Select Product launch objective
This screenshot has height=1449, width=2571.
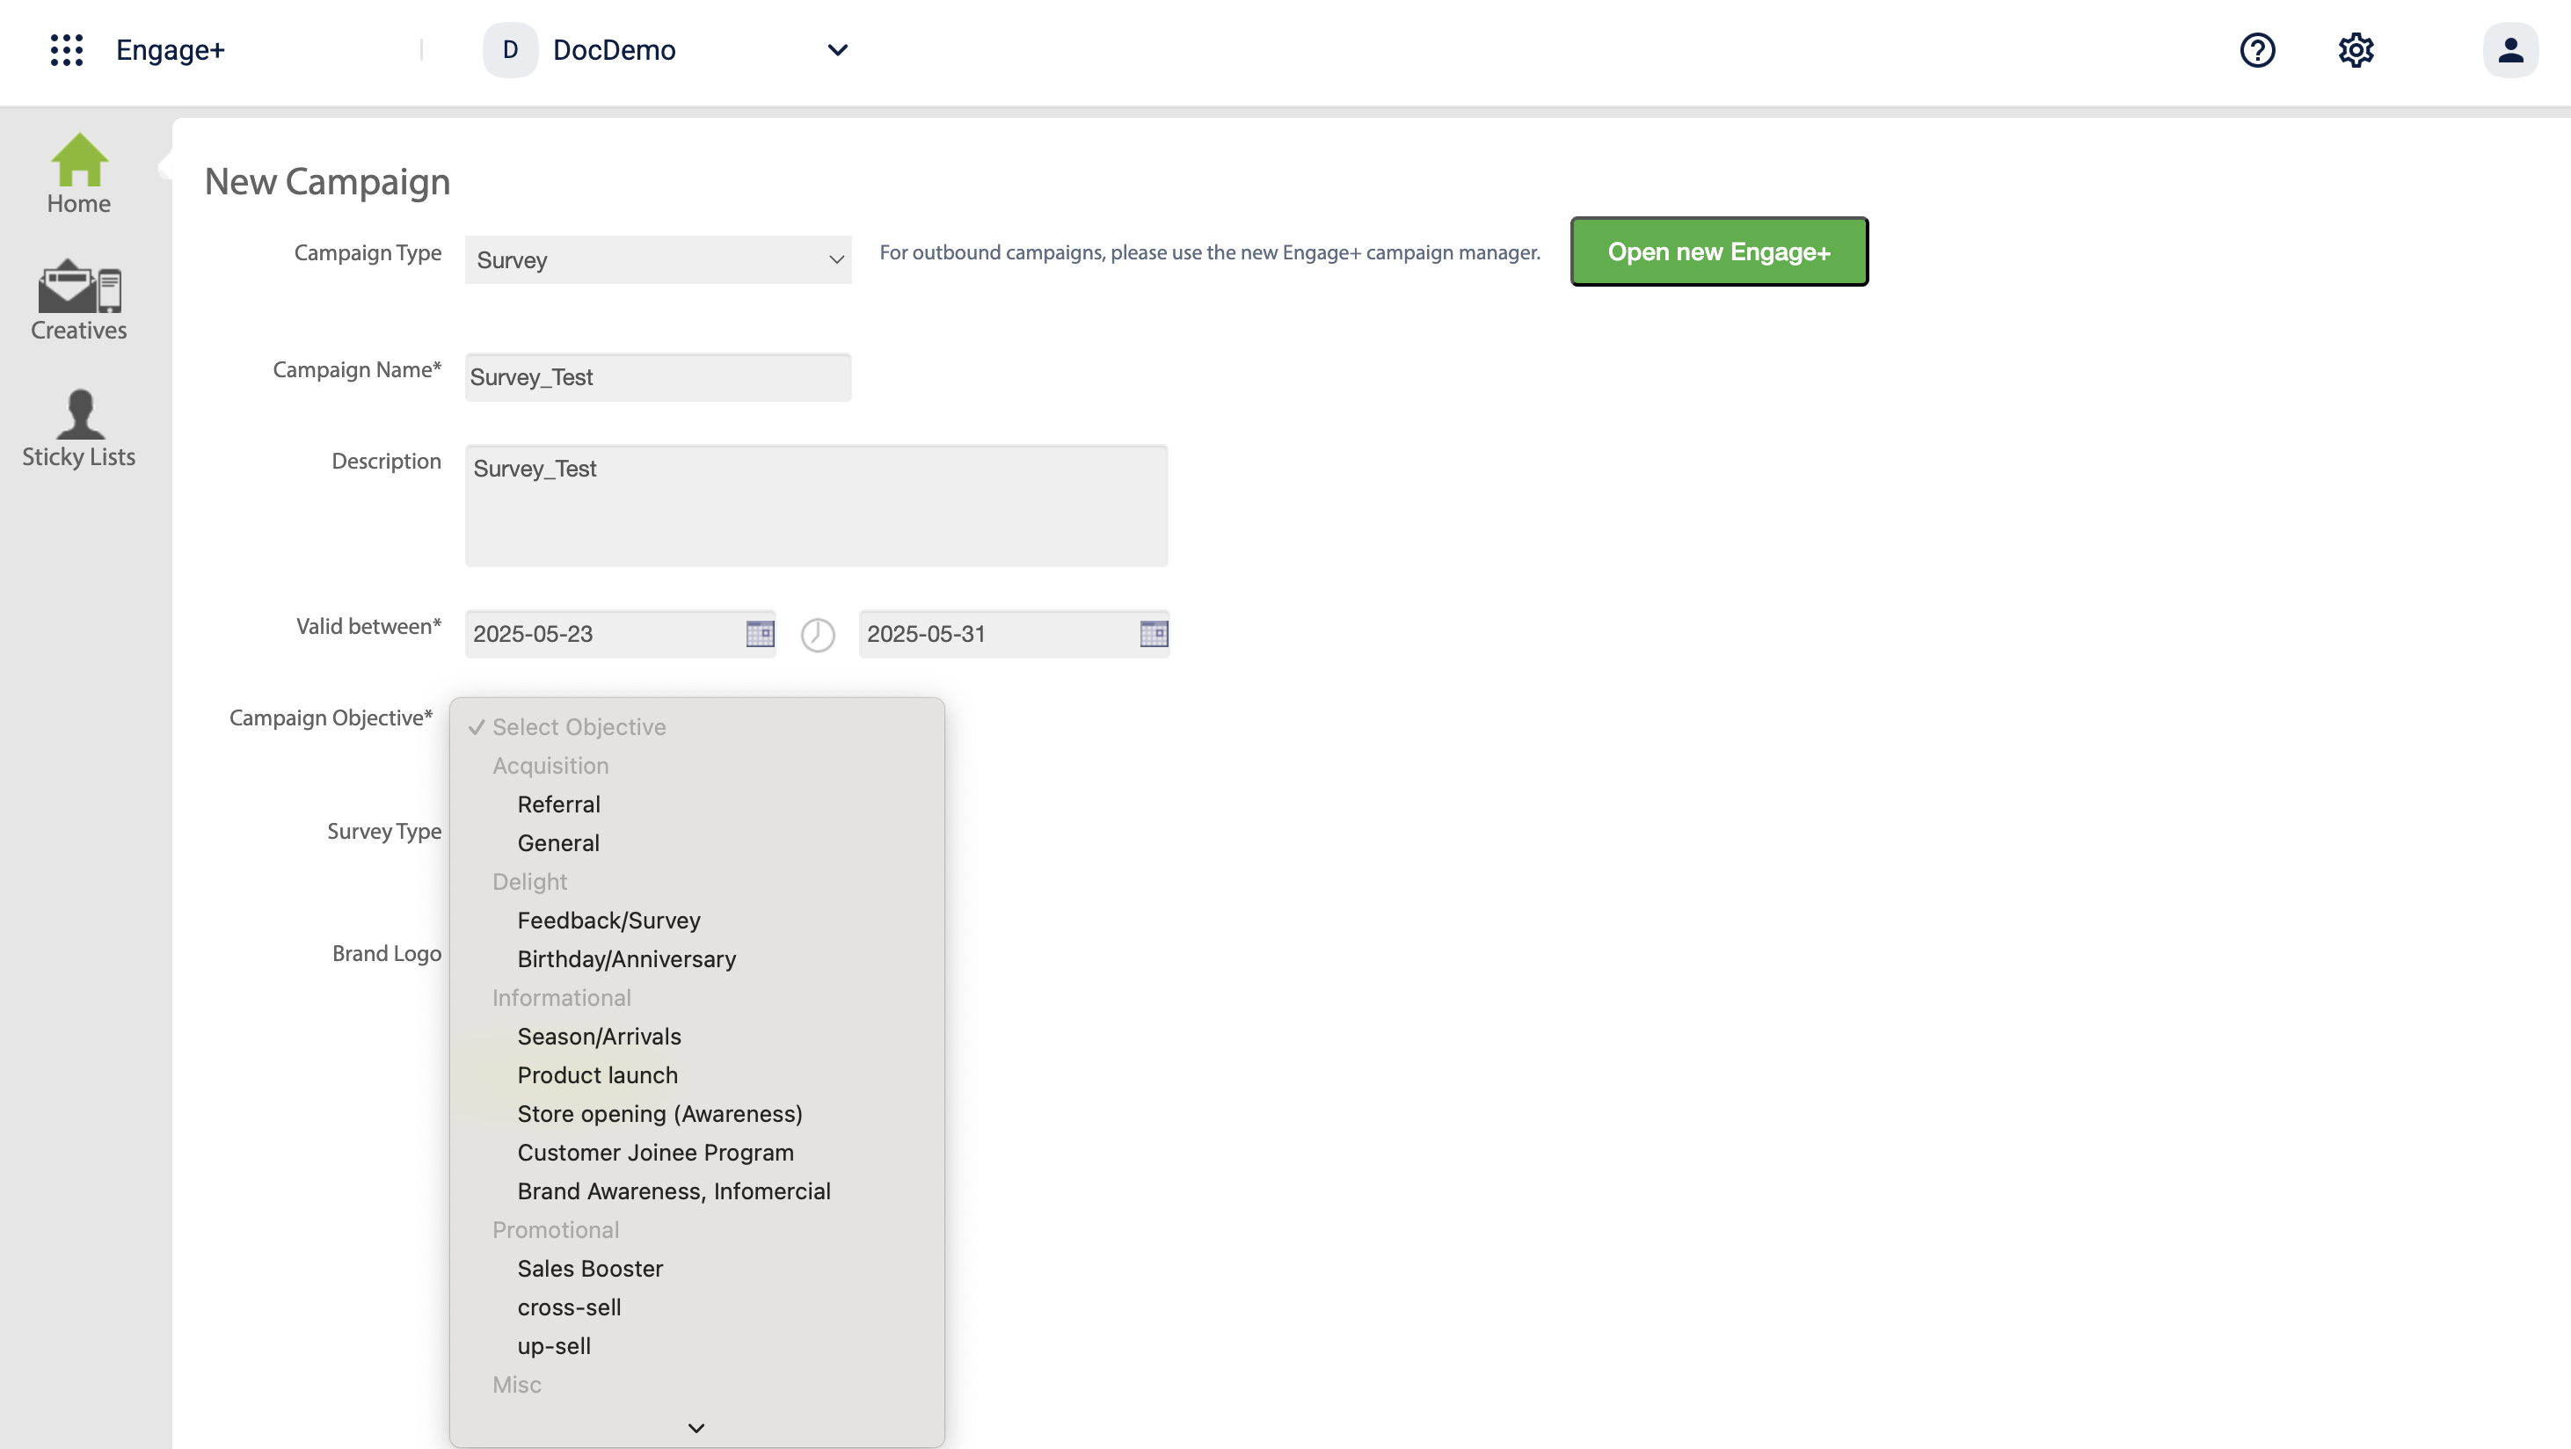[597, 1074]
